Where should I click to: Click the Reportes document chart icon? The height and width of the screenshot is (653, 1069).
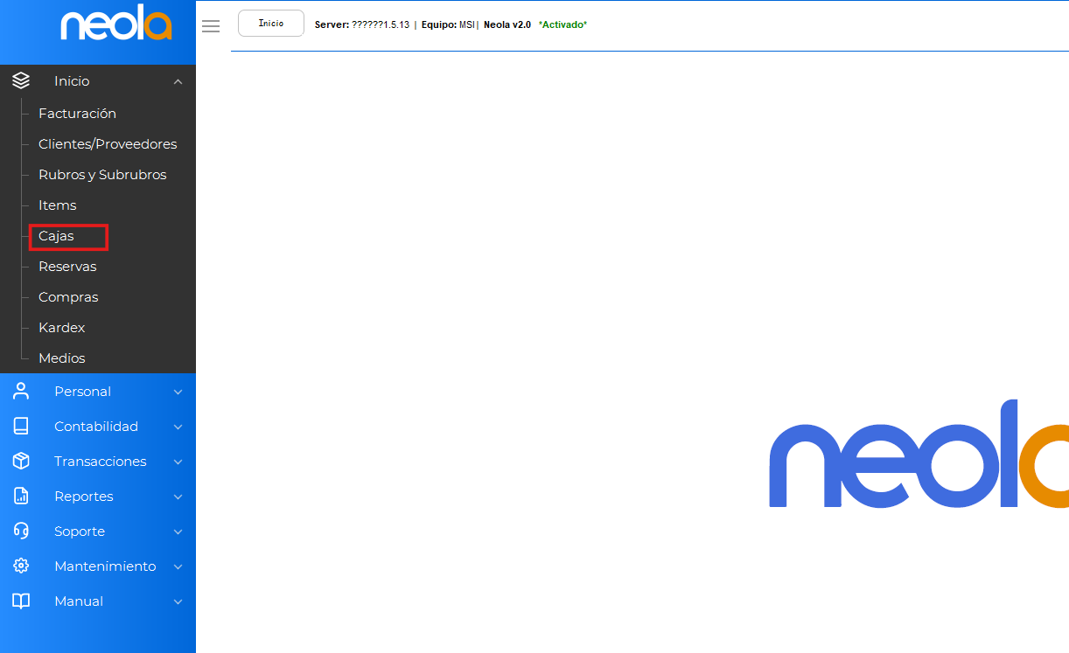(x=21, y=497)
